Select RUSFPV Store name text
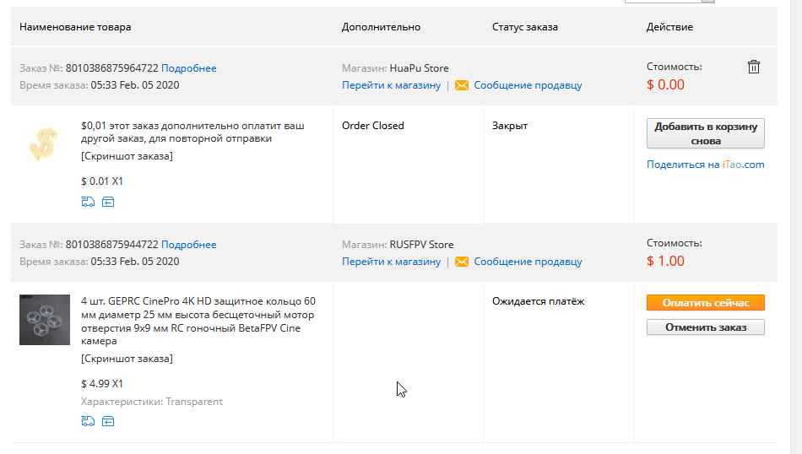802x454 pixels. (421, 245)
